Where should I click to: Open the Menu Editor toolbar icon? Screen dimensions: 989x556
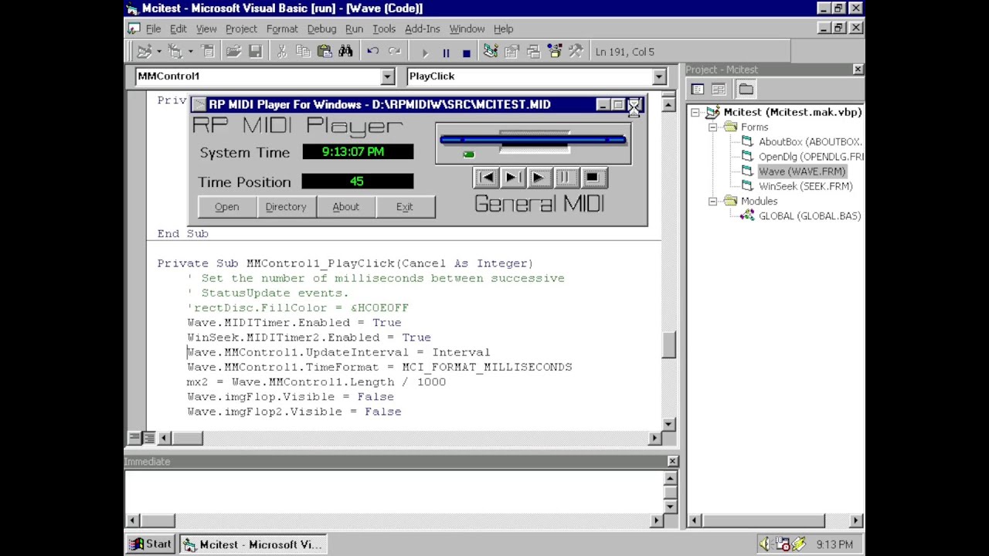pos(208,52)
